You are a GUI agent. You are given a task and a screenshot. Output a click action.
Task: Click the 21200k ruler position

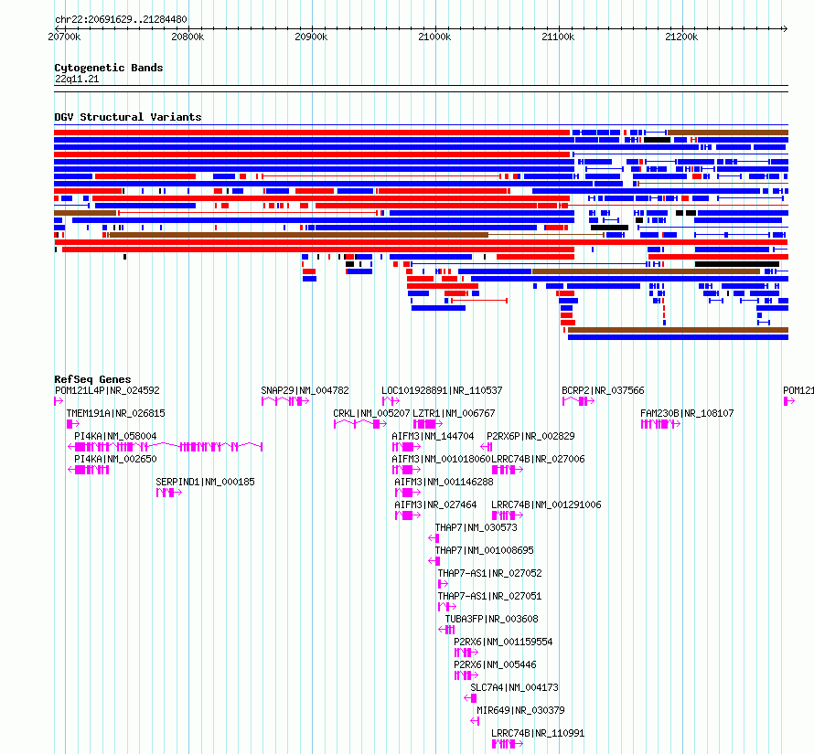681,37
